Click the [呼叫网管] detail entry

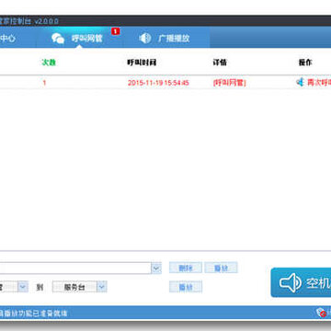coord(230,83)
